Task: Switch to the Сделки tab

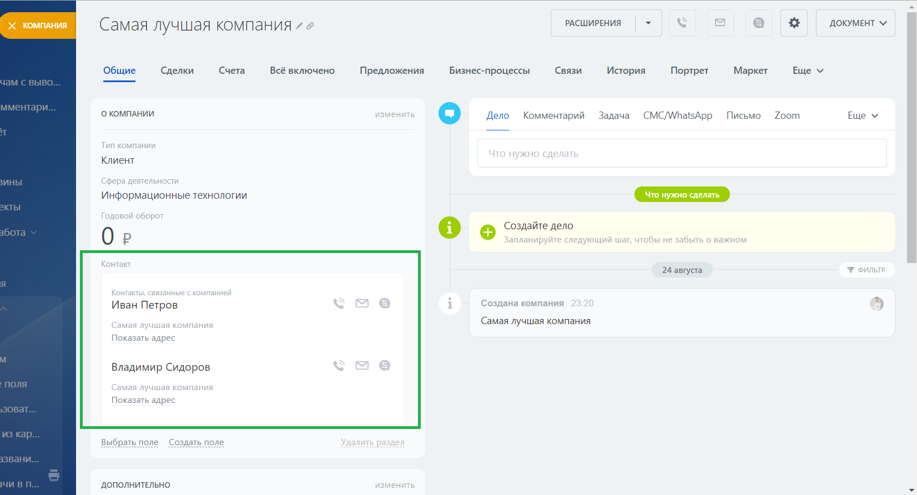Action: [177, 70]
